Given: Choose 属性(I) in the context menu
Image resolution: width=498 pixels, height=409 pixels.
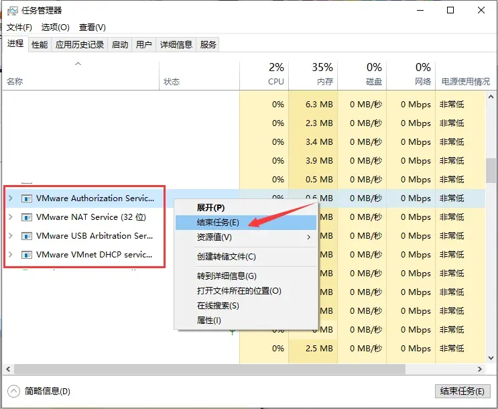Looking at the screenshot, I should coord(246,320).
